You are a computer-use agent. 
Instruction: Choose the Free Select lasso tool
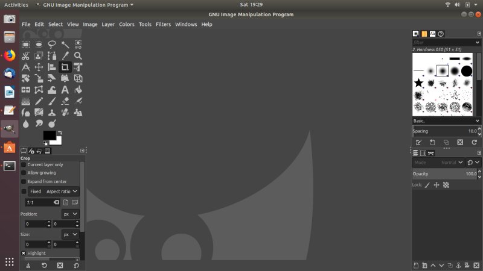tap(52, 45)
